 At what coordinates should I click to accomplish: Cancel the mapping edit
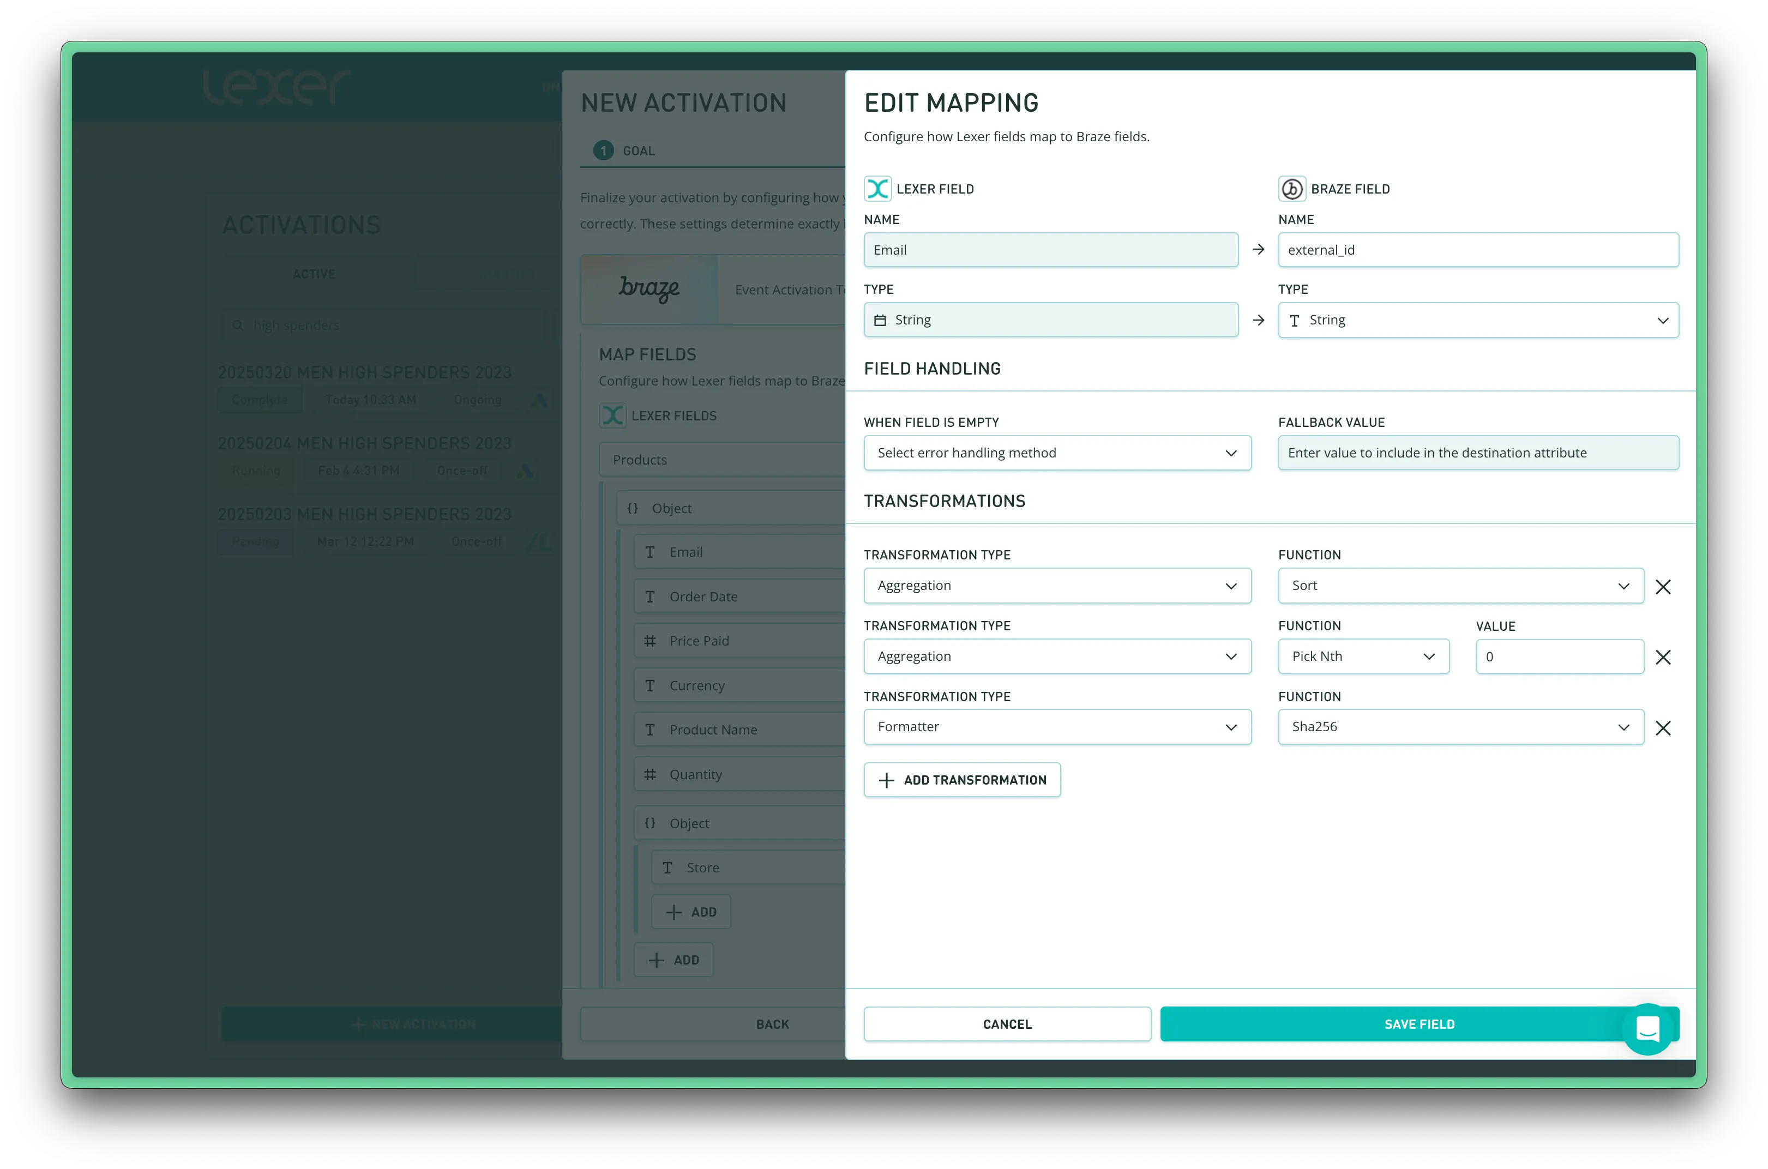(x=1007, y=1023)
